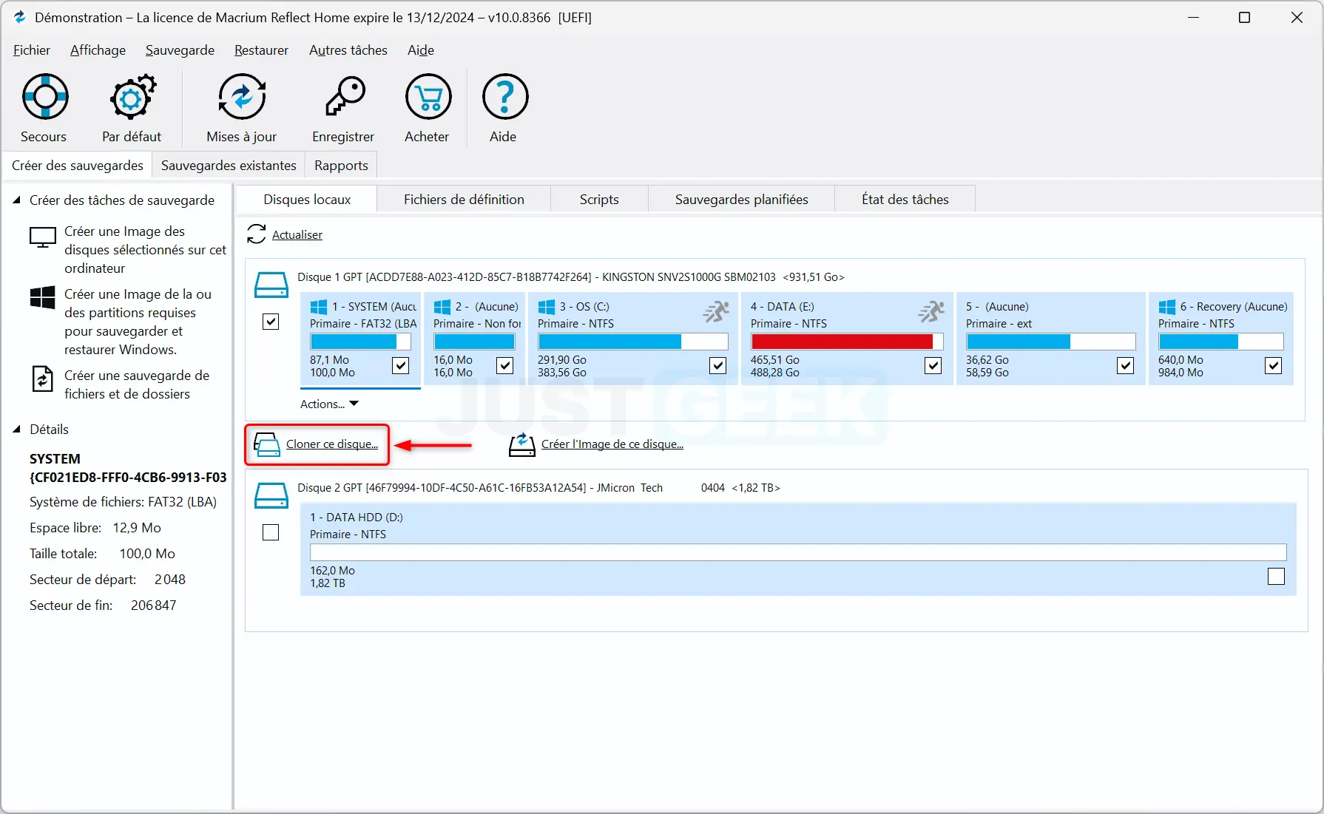
Task: Click the Disque 2 GPT JMicron header text
Action: pos(538,488)
